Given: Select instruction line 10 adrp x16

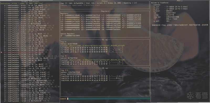Looking at the screenshot, I should pos(29,26).
